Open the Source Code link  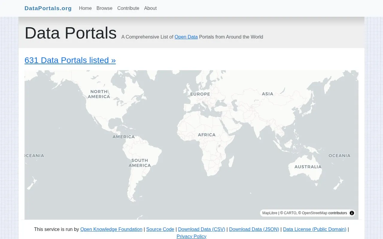[160, 229]
